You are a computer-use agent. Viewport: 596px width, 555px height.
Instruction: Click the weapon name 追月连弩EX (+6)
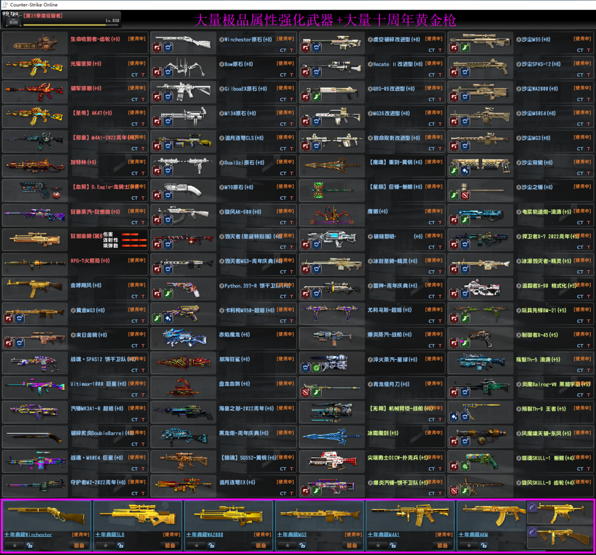237,482
